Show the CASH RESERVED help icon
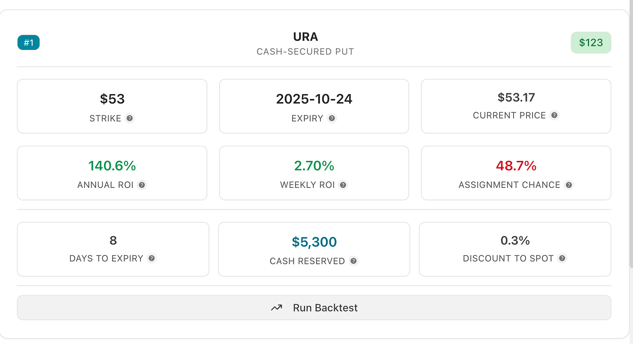633x344 pixels. tap(353, 261)
